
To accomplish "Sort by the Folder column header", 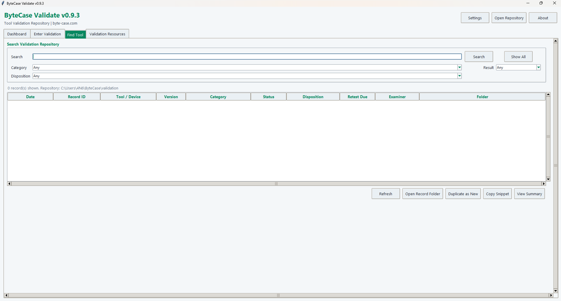I will (482, 97).
